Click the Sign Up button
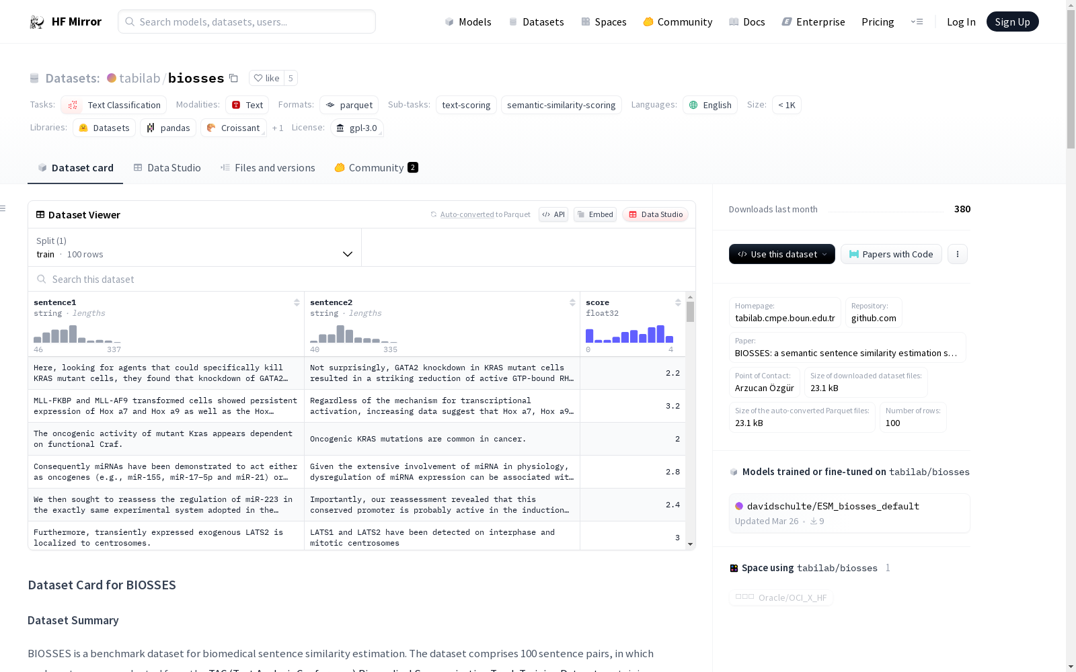 pyautogui.click(x=1012, y=22)
